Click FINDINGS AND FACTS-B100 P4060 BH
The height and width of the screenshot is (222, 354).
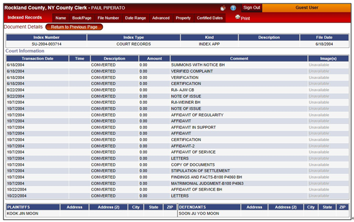206,177
